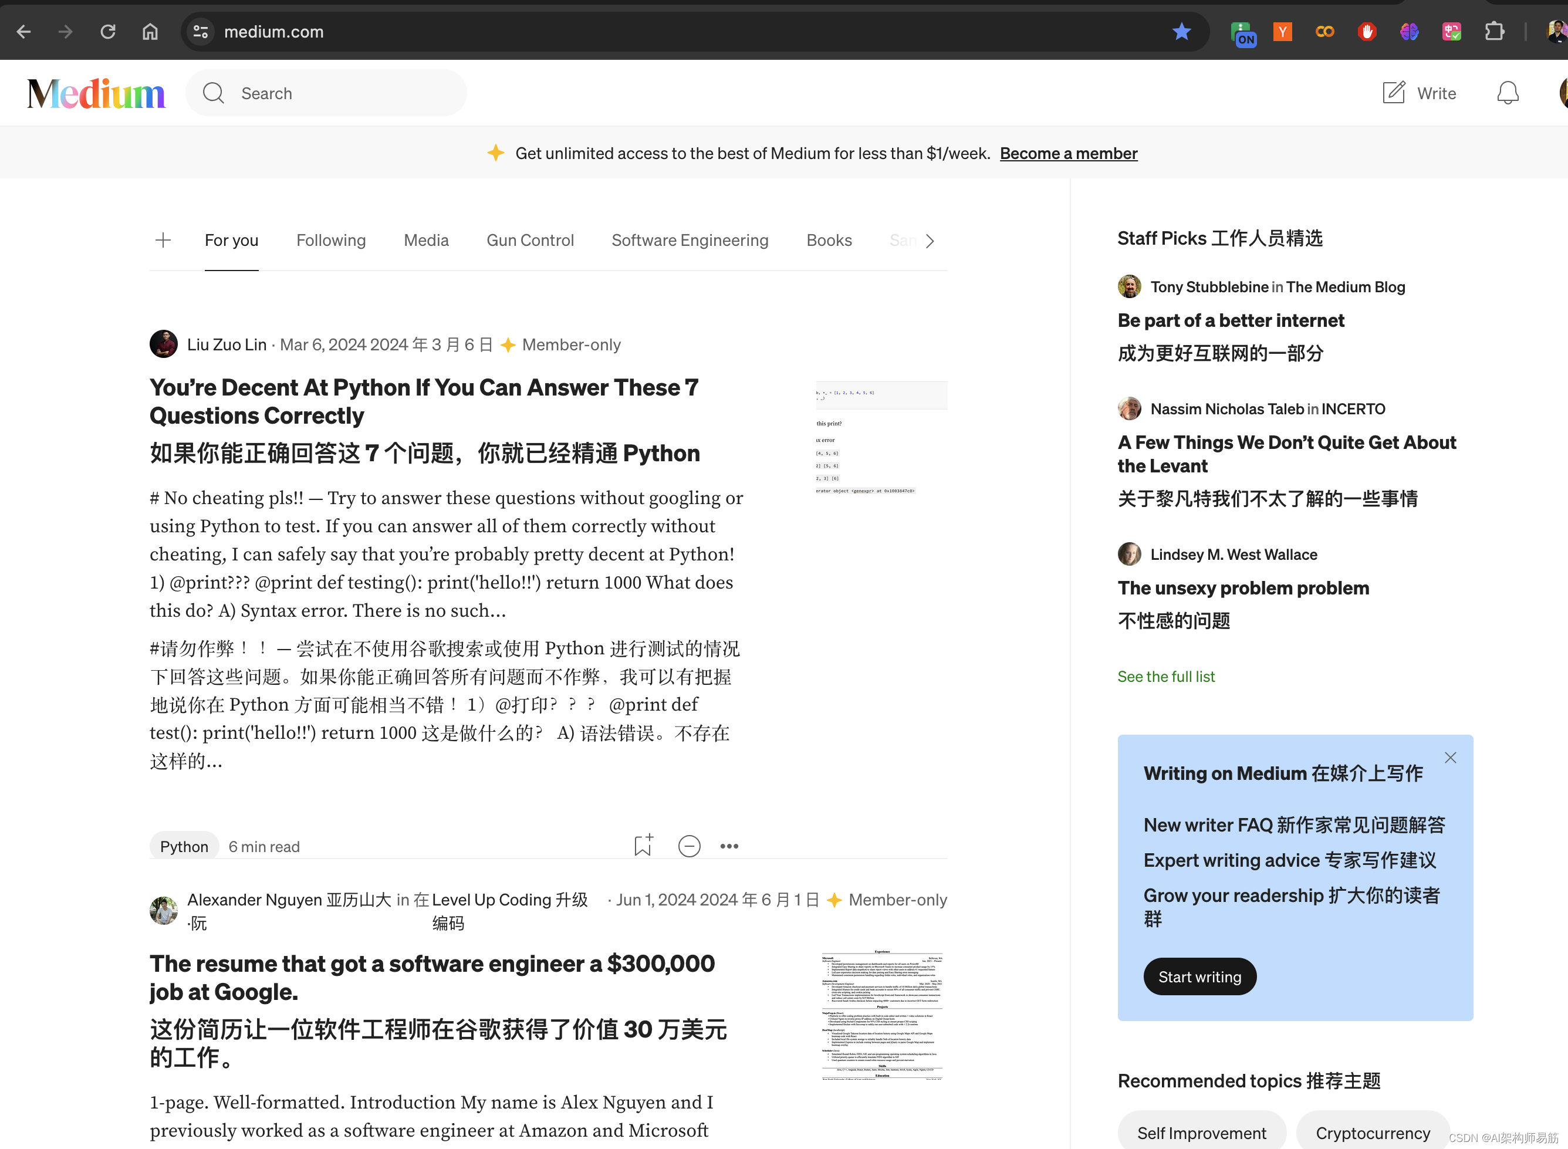Save the Python article with bookmark icon
Viewport: 1568px width, 1149px height.
coord(642,845)
